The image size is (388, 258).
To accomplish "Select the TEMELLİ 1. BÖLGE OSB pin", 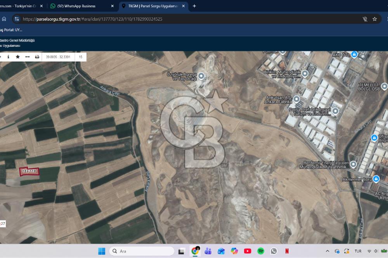I will pyautogui.click(x=384, y=86).
